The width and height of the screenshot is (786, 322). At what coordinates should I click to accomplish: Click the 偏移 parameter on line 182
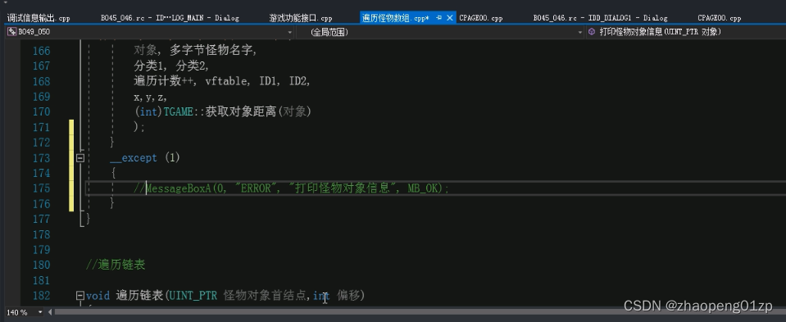[x=349, y=296]
